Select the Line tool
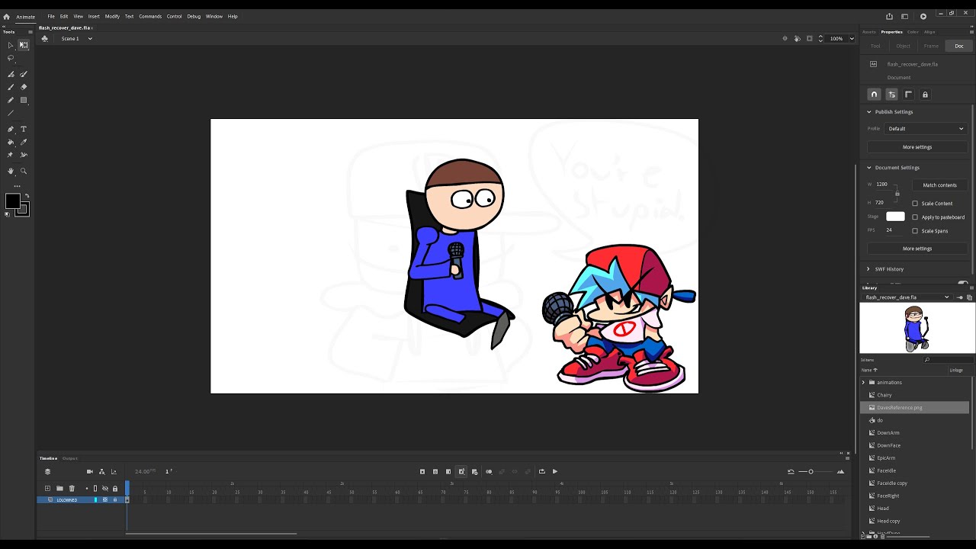976x549 pixels. (11, 113)
